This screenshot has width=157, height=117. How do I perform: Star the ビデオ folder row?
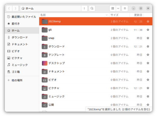148,80
